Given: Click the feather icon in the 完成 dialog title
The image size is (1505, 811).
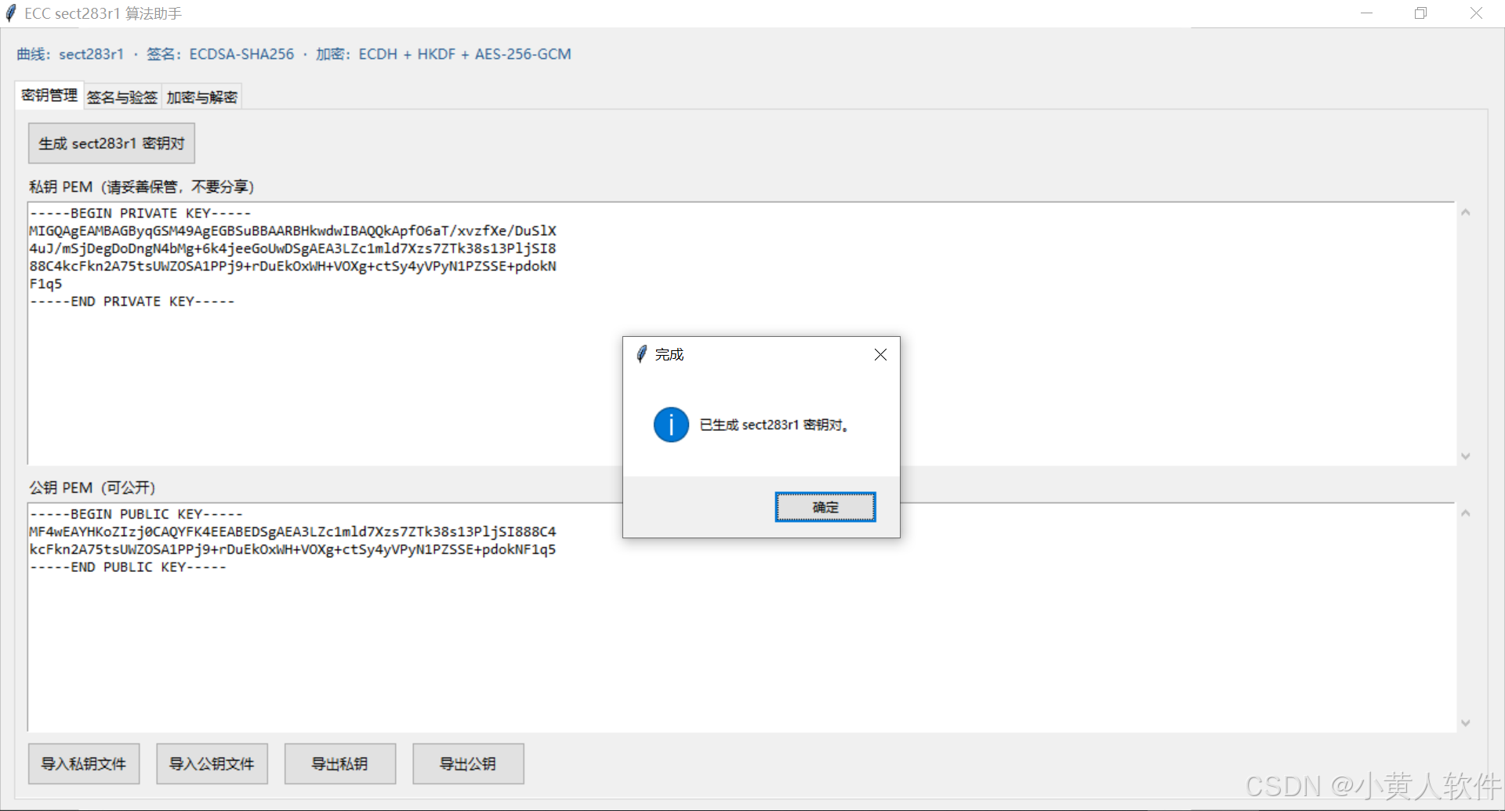Looking at the screenshot, I should 641,355.
